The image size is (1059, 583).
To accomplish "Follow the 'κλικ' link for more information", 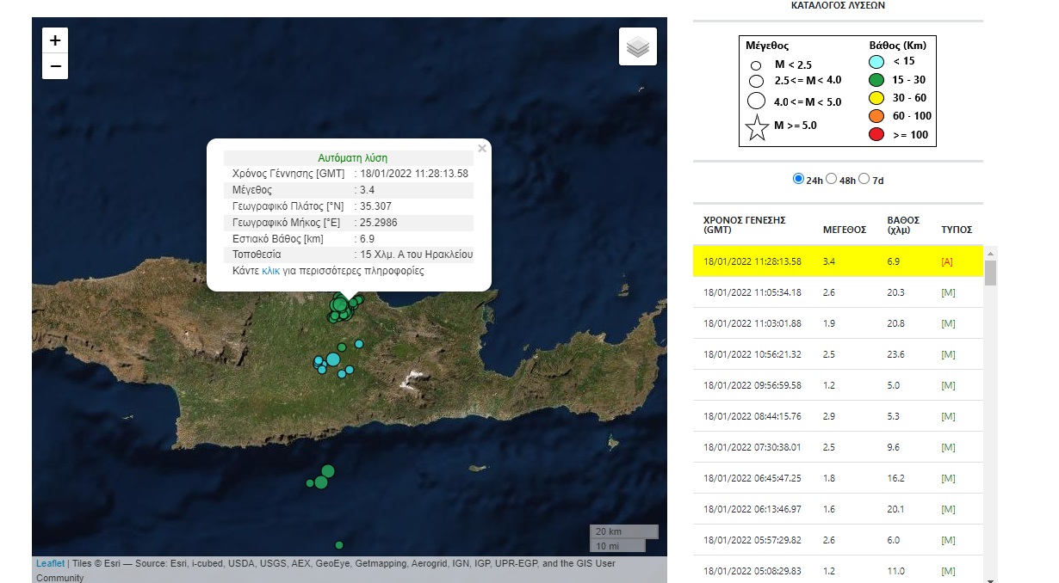I will pyautogui.click(x=271, y=271).
